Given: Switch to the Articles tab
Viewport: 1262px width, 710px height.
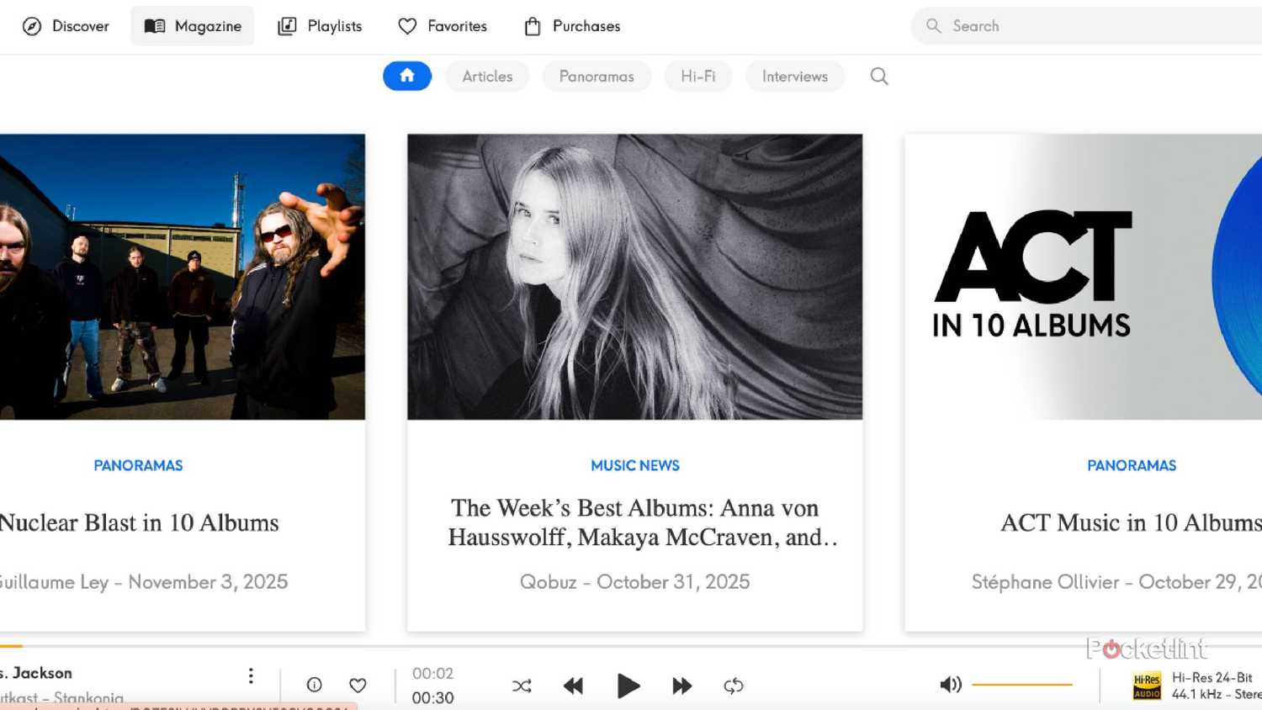Looking at the screenshot, I should point(487,76).
